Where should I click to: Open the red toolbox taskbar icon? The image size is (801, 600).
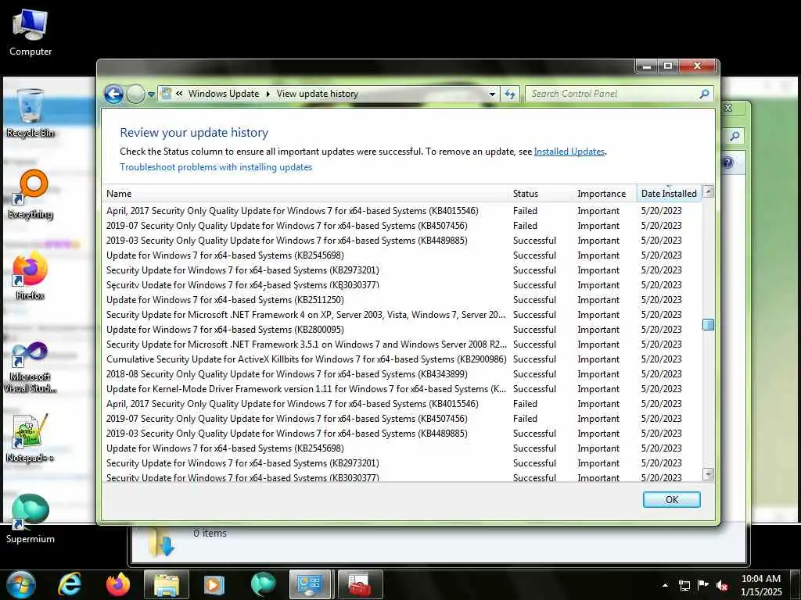coord(358,584)
